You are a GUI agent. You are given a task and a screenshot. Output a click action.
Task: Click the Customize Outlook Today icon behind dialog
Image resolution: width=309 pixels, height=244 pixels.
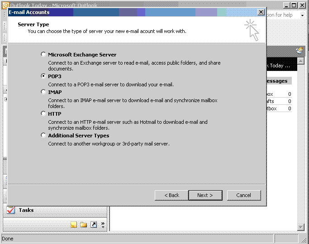coord(299,51)
